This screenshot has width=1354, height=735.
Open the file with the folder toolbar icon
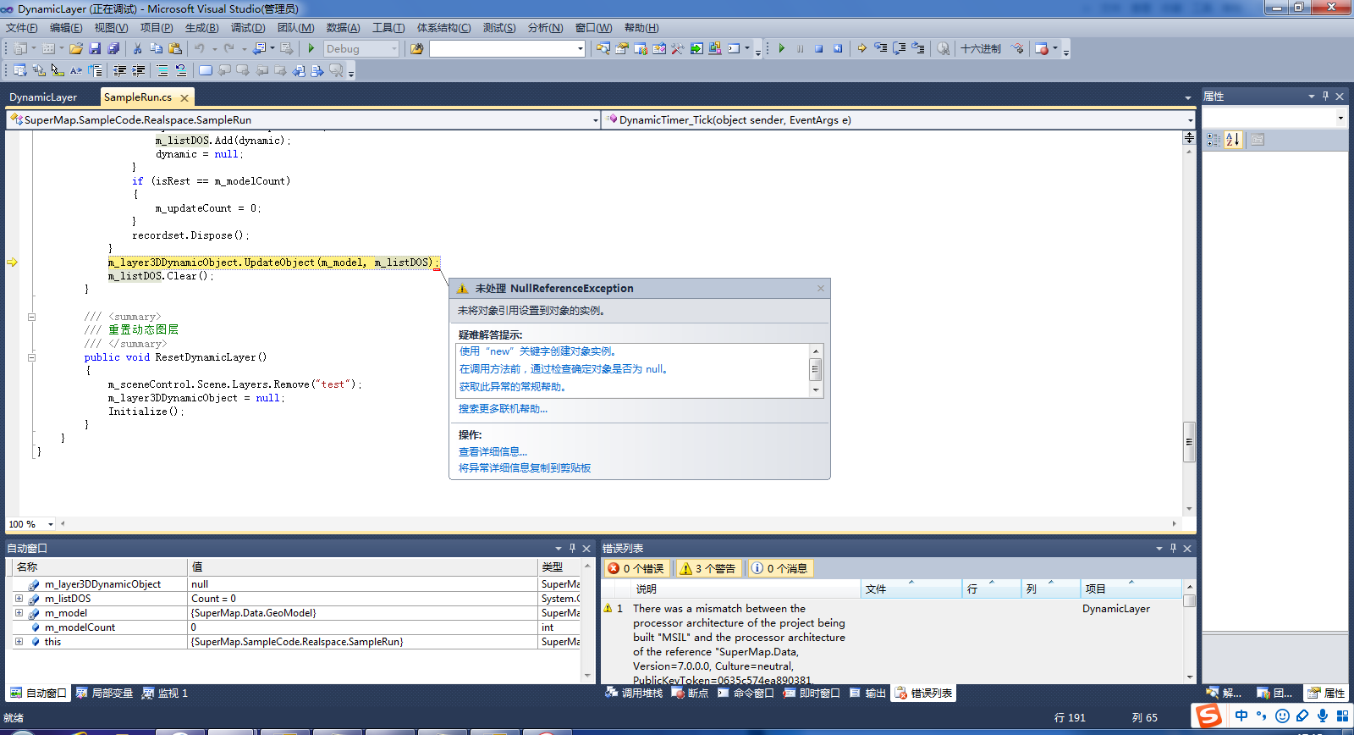coord(76,49)
